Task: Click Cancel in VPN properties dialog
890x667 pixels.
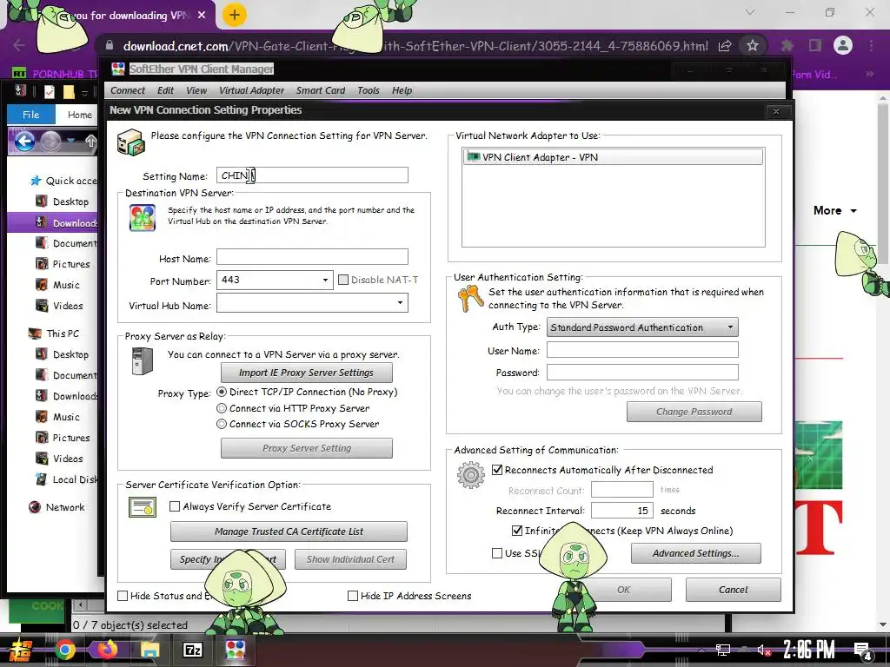Action: pyautogui.click(x=734, y=590)
